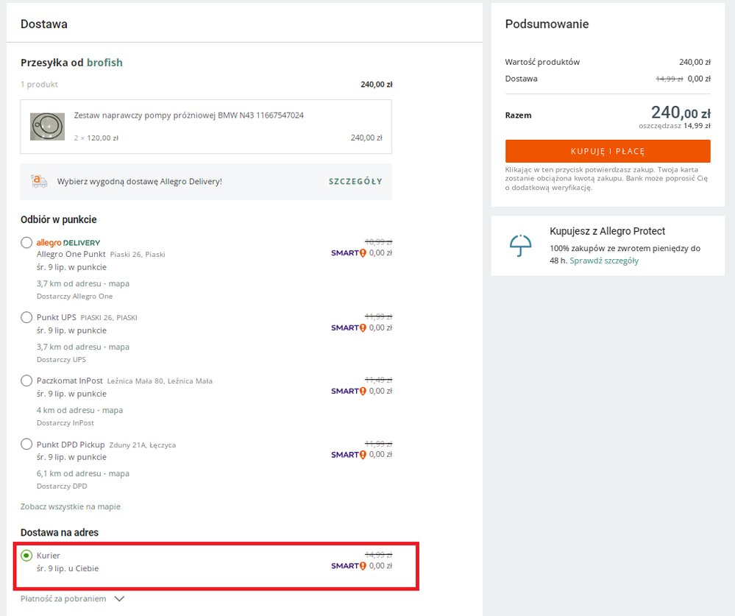Viewport: 735px width, 616px height.
Task: Click 'Kupujesz z Allegro Protect' heading
Action: [x=608, y=231]
